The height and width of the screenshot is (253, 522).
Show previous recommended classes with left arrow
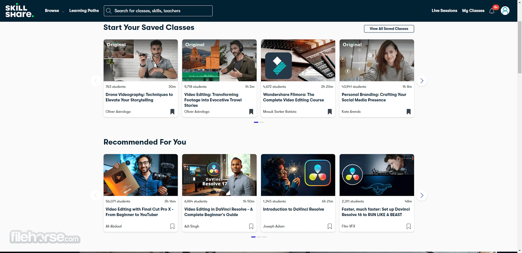coord(96,195)
